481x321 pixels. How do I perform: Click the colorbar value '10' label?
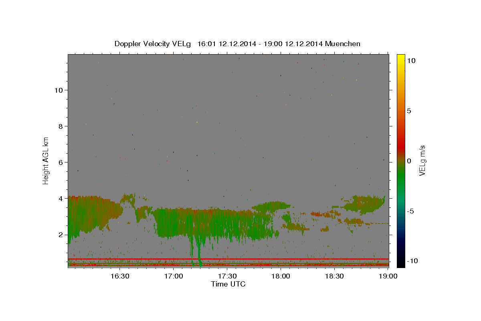tap(411, 61)
